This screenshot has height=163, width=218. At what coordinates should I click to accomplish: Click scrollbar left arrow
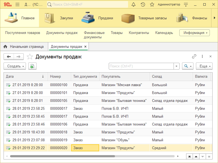7,156
